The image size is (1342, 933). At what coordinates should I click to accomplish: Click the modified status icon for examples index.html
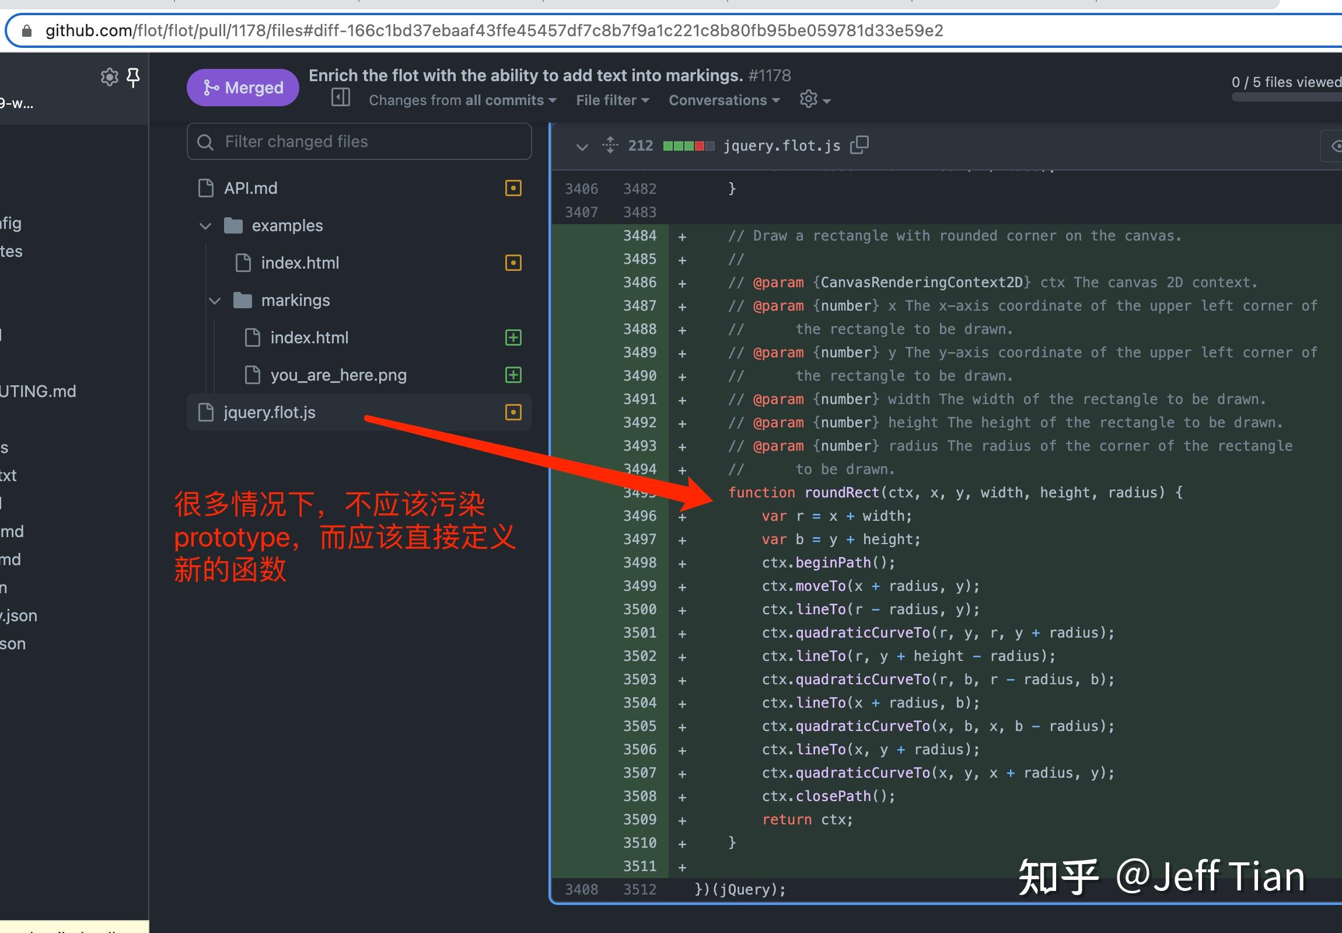[x=513, y=263]
